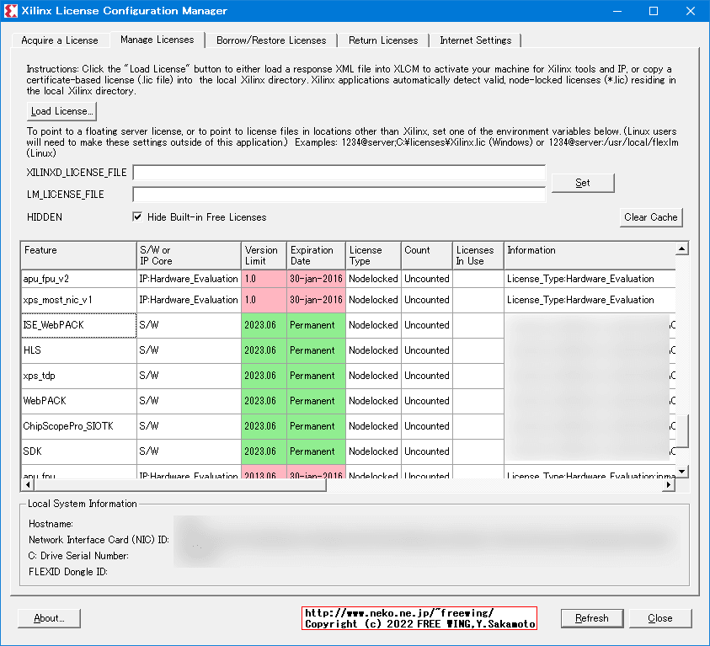This screenshot has width=710, height=646.
Task: Select the ChipScopePro_SIOTK license row
Action: pyautogui.click(x=78, y=426)
